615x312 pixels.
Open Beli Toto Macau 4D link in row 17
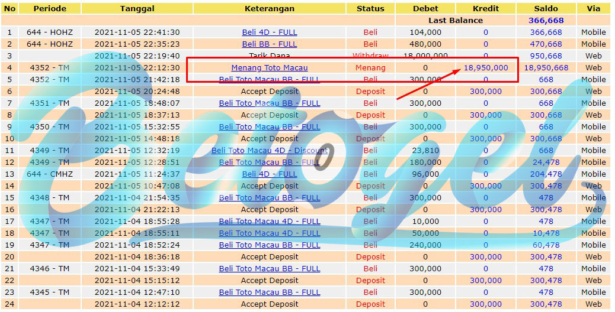(270, 221)
